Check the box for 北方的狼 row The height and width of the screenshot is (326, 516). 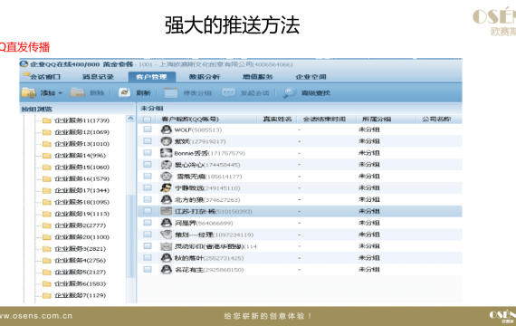tap(148, 199)
